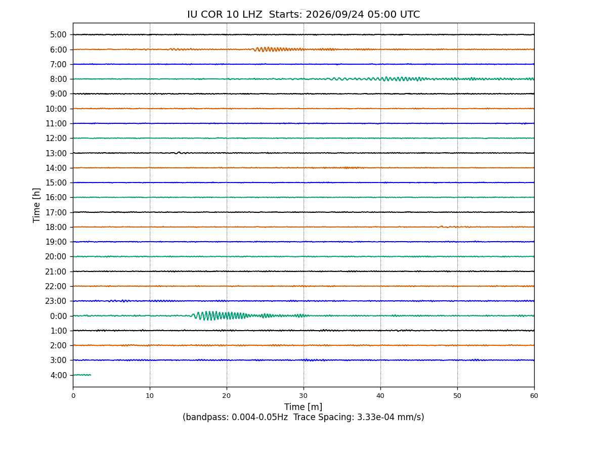607x455 pixels.
Task: Click the large green waveform burst at 0:00
Action: pos(220,315)
